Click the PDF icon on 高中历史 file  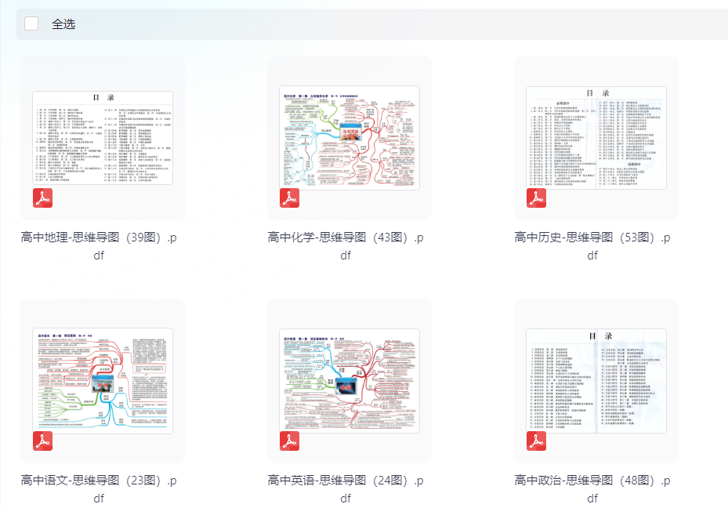pos(536,198)
